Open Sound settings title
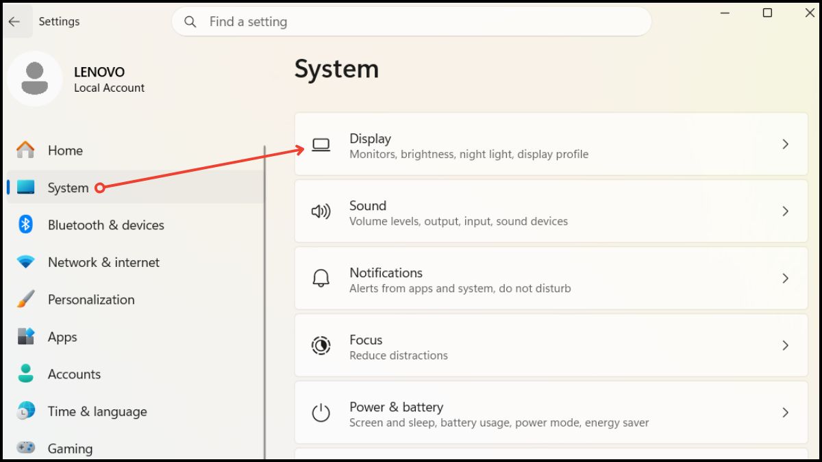The width and height of the screenshot is (822, 462). point(368,205)
